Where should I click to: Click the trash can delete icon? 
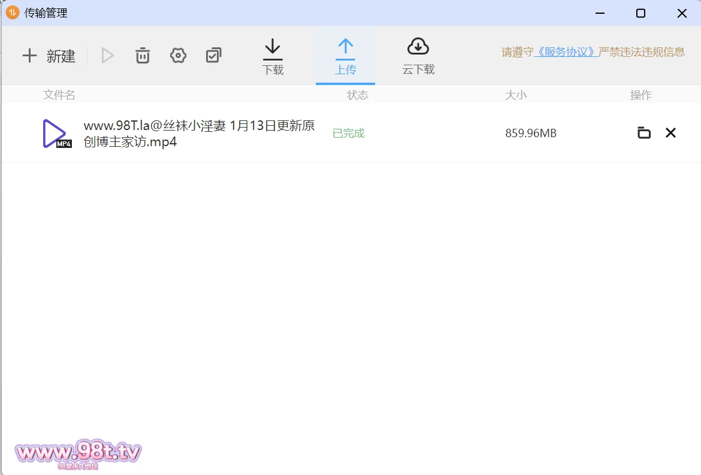click(143, 56)
